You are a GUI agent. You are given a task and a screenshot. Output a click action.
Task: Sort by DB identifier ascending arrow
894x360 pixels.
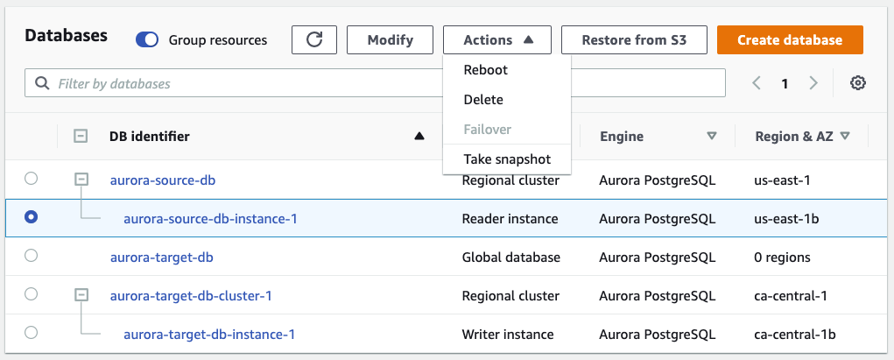tap(419, 136)
